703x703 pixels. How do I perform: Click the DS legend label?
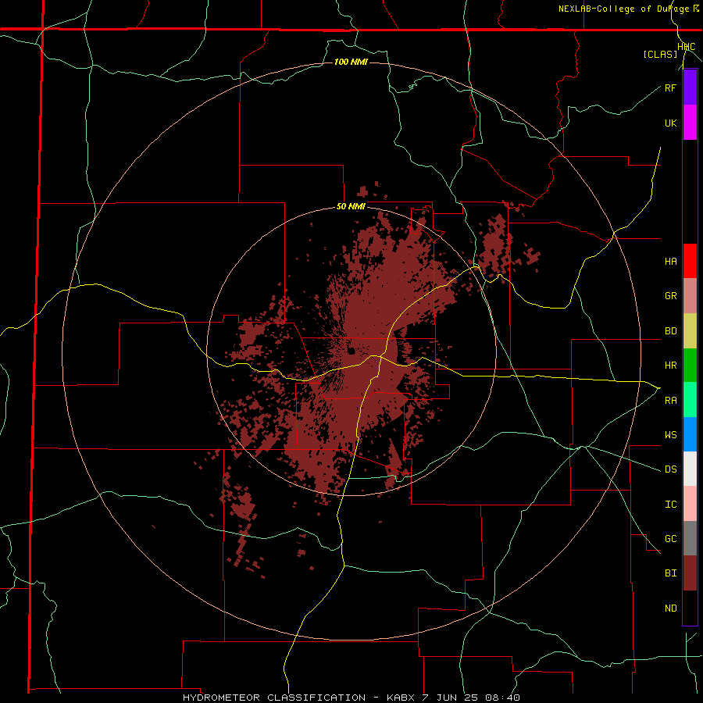pos(670,469)
